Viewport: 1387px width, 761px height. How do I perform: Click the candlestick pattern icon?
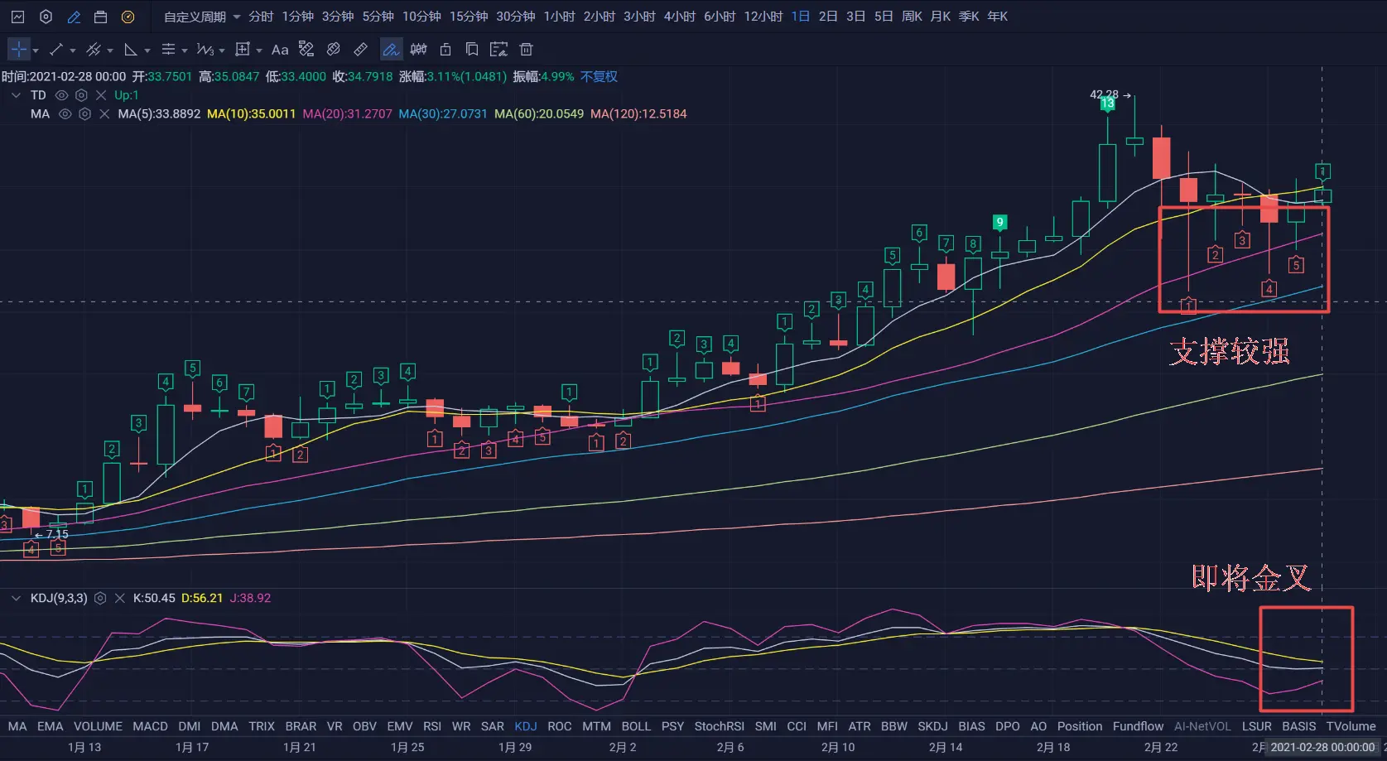pos(418,50)
